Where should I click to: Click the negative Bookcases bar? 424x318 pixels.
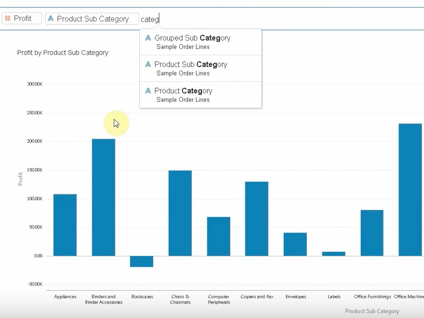142,261
